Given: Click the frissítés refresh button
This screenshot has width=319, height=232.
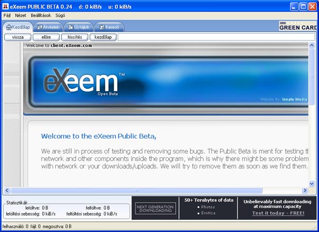Looking at the screenshot, I should (74, 37).
